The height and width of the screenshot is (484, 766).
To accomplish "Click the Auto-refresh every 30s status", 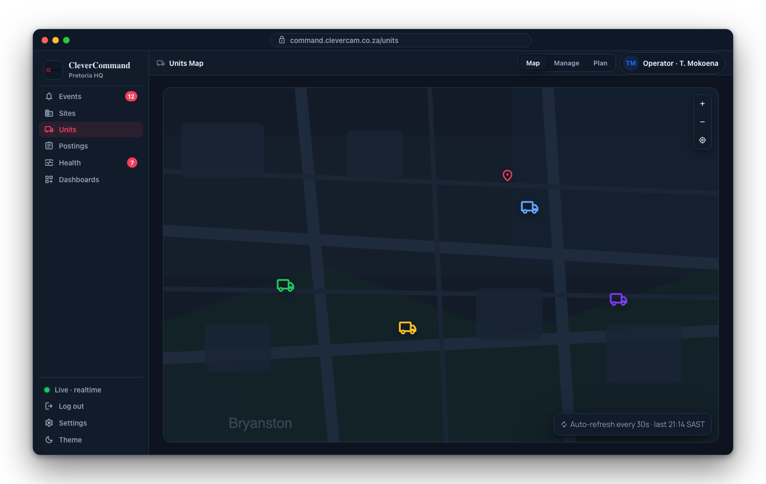I will click(632, 425).
